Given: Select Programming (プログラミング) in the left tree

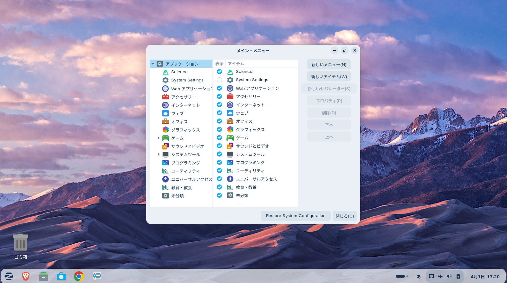Looking at the screenshot, I should [185, 163].
